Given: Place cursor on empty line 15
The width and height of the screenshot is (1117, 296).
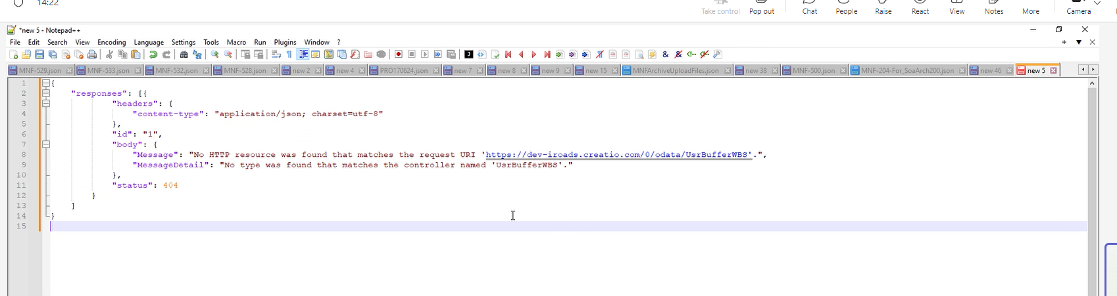Looking at the screenshot, I should [x=568, y=226].
